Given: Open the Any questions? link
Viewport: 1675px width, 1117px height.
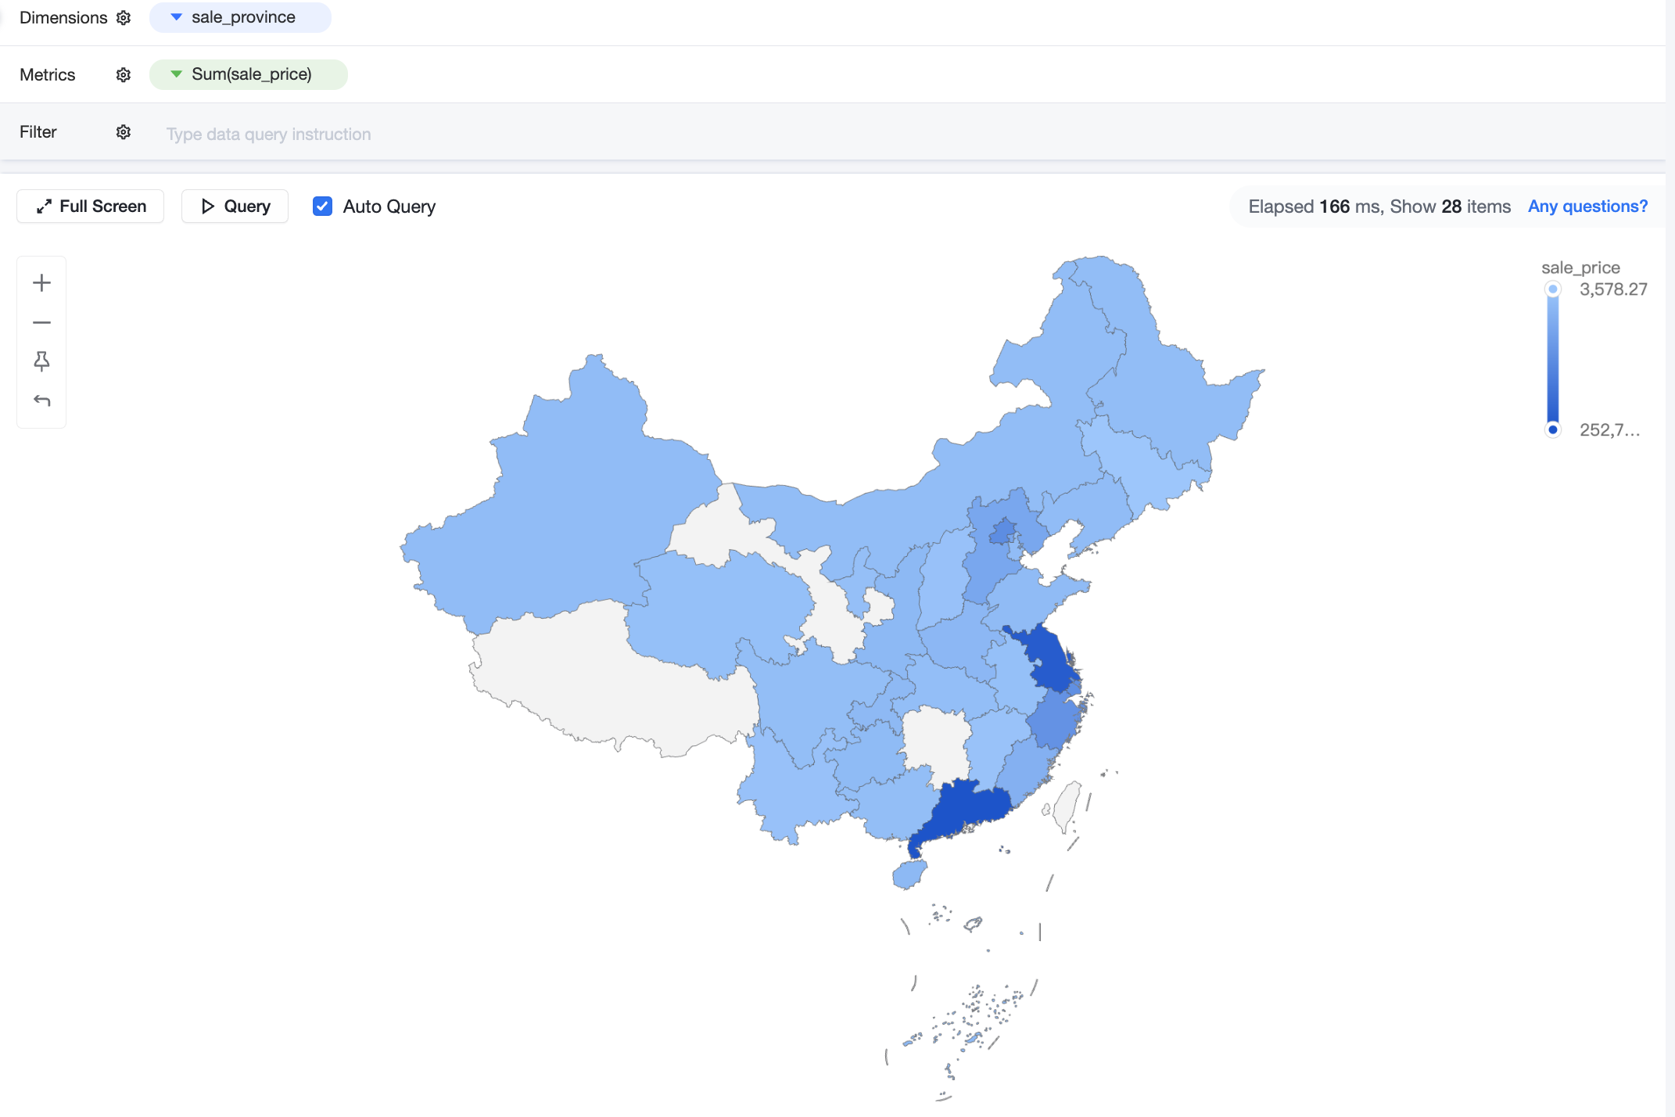Looking at the screenshot, I should (x=1587, y=207).
